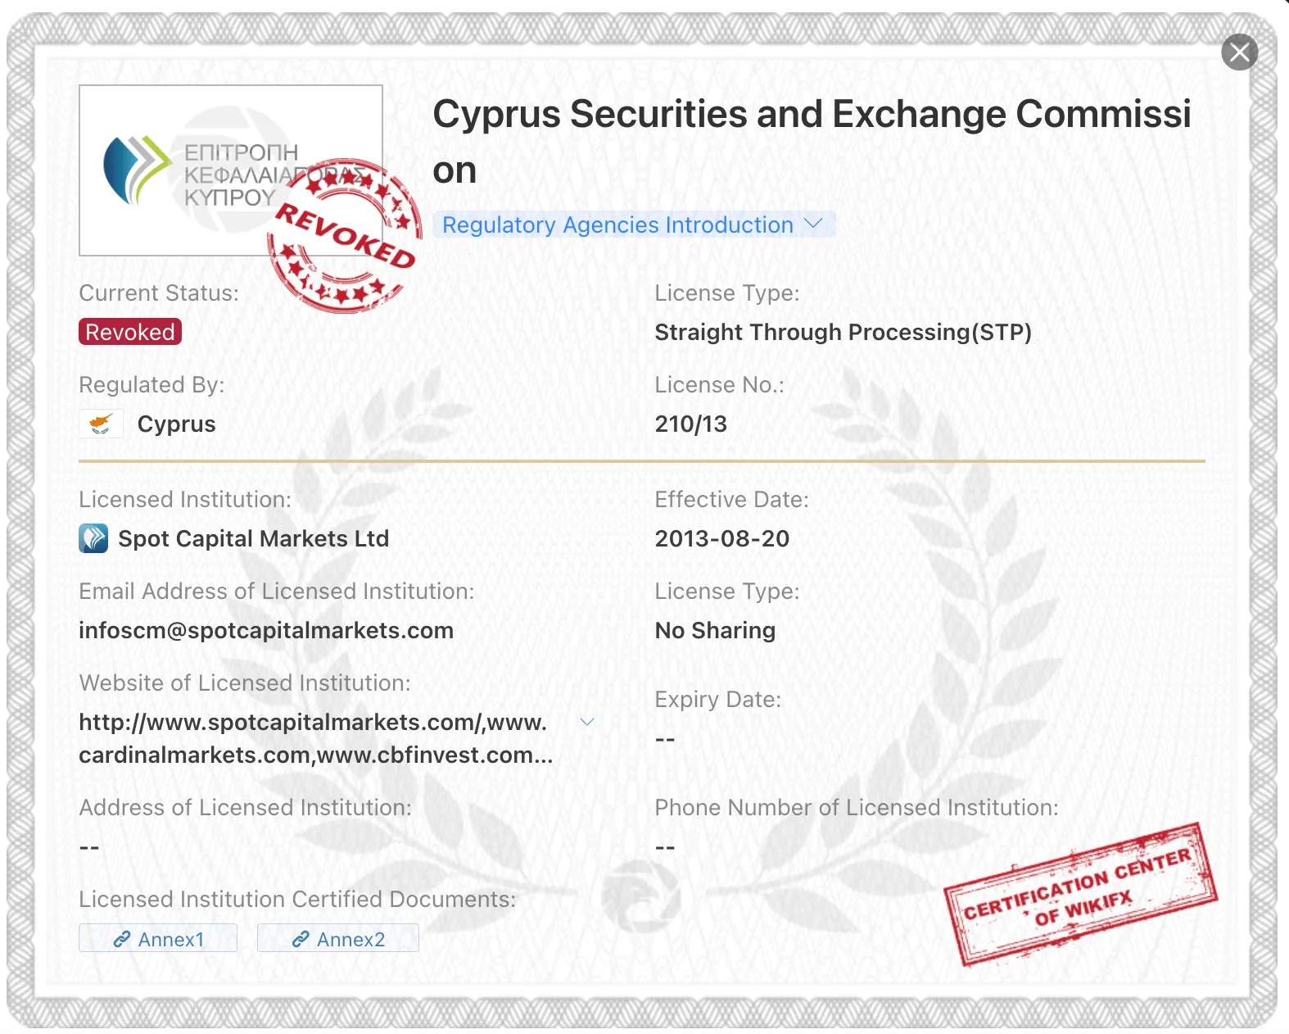
Task: Close the license certificate dialog
Action: tap(1239, 52)
